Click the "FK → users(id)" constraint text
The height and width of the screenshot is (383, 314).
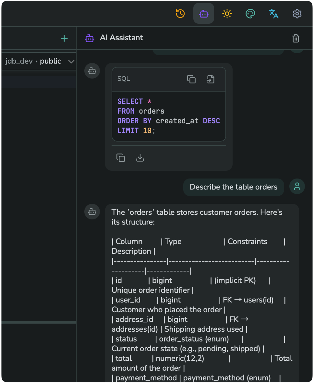pyautogui.click(x=248, y=300)
